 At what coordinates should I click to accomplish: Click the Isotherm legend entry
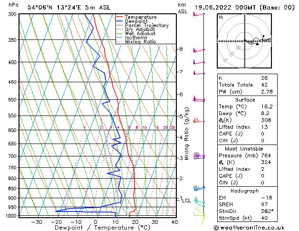tap(136, 38)
